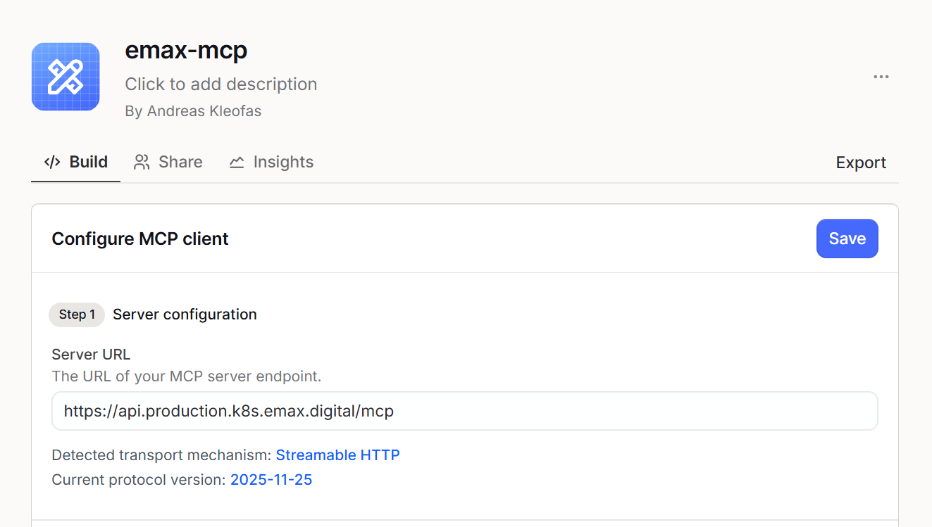Image resolution: width=932 pixels, height=527 pixels.
Task: Click the Export button
Action: [861, 163]
